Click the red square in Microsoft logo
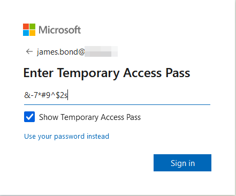236x196 pixels. (x=26, y=26)
